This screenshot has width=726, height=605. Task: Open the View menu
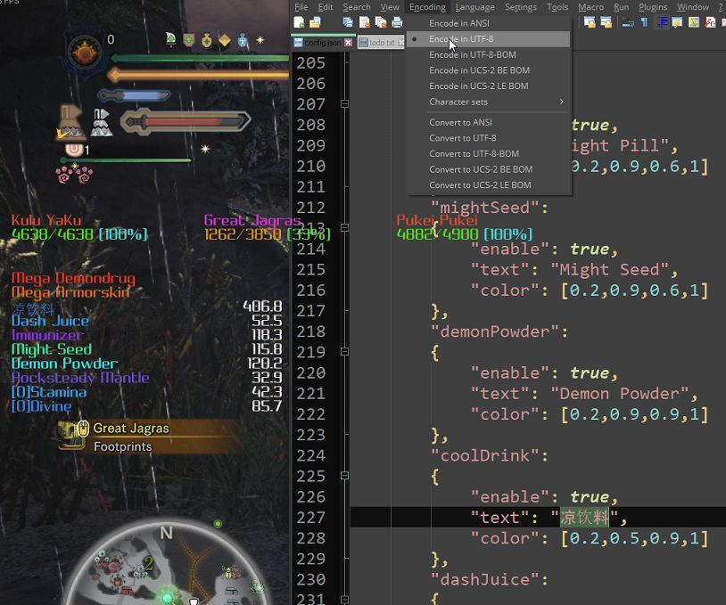pyautogui.click(x=390, y=7)
